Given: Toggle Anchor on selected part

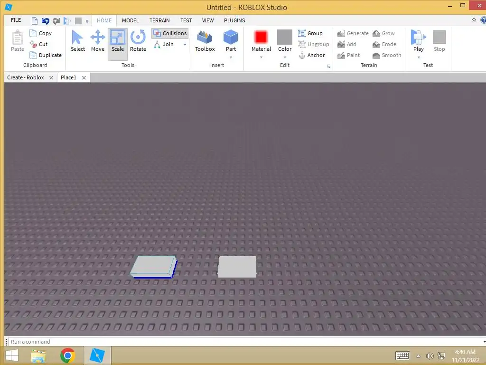Looking at the screenshot, I should coord(311,55).
